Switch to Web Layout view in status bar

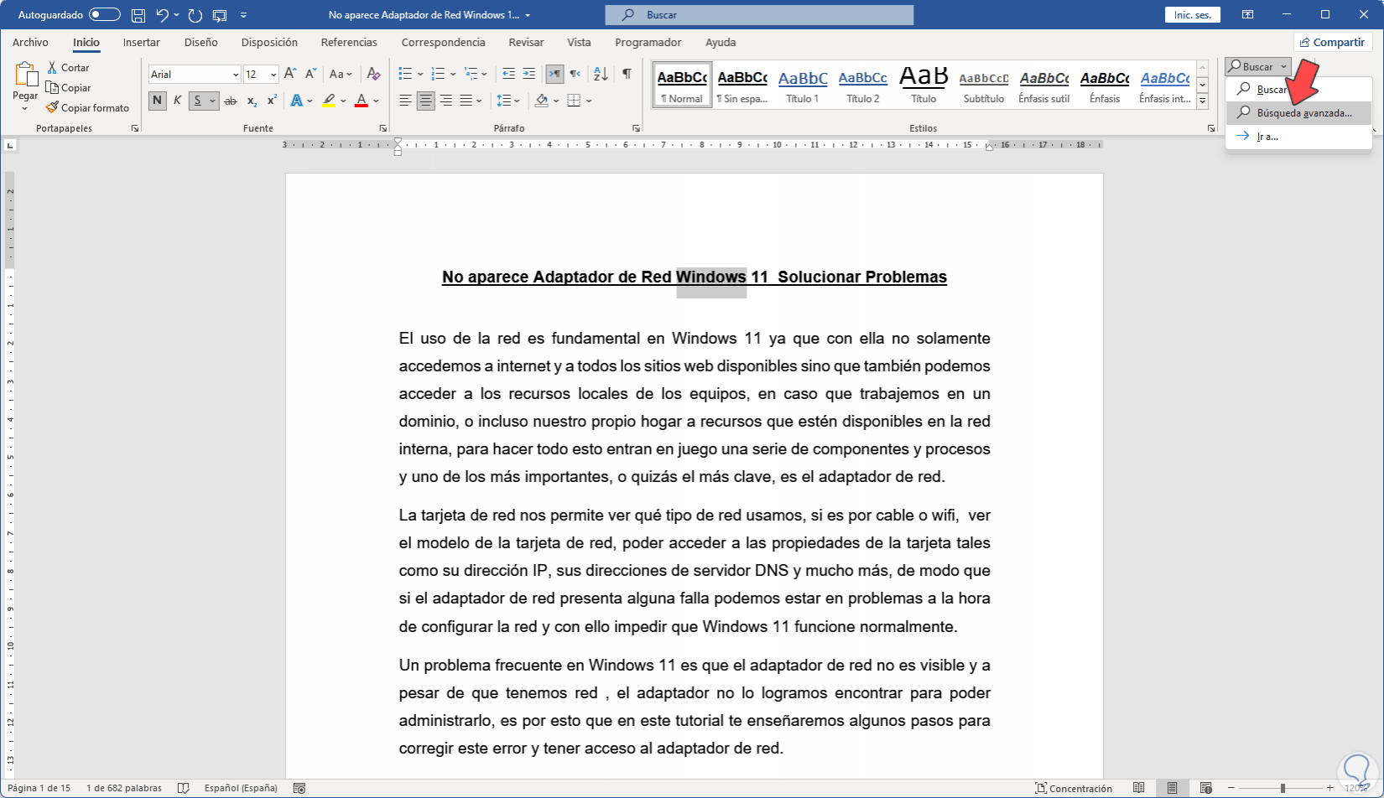point(1205,788)
